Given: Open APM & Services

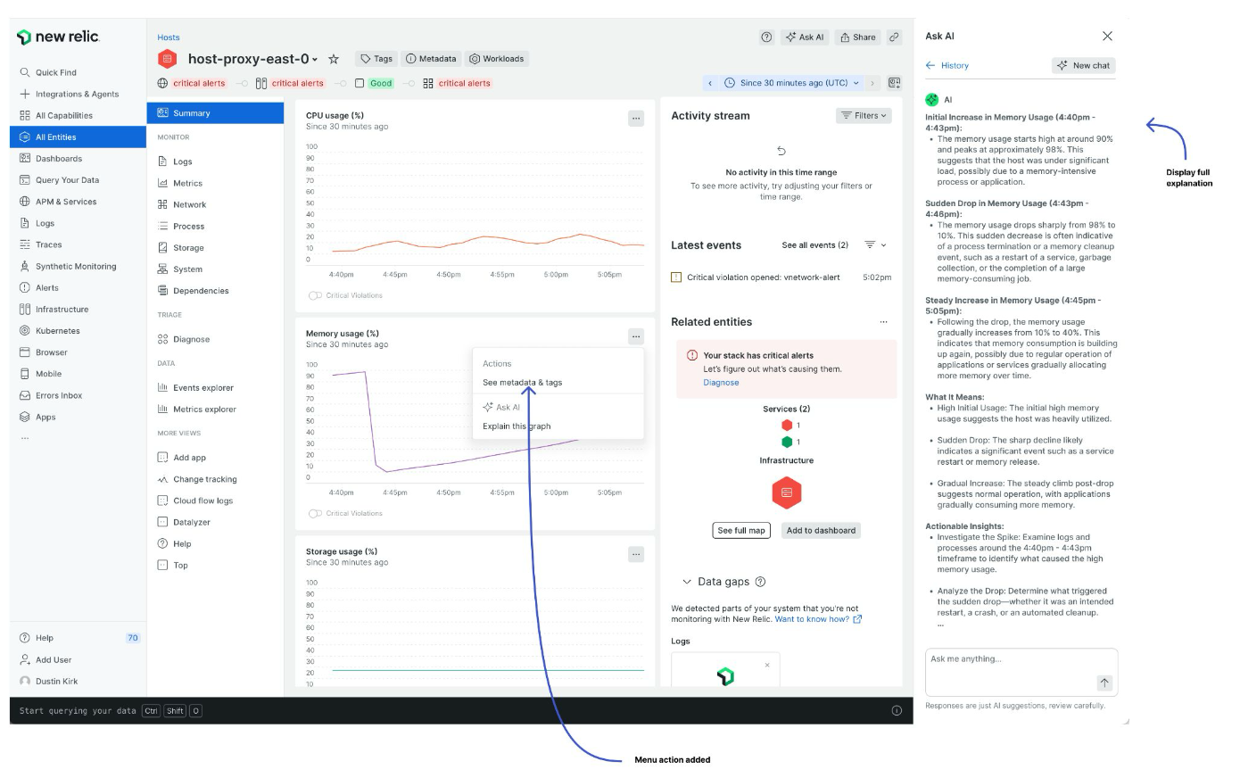Looking at the screenshot, I should (x=58, y=202).
